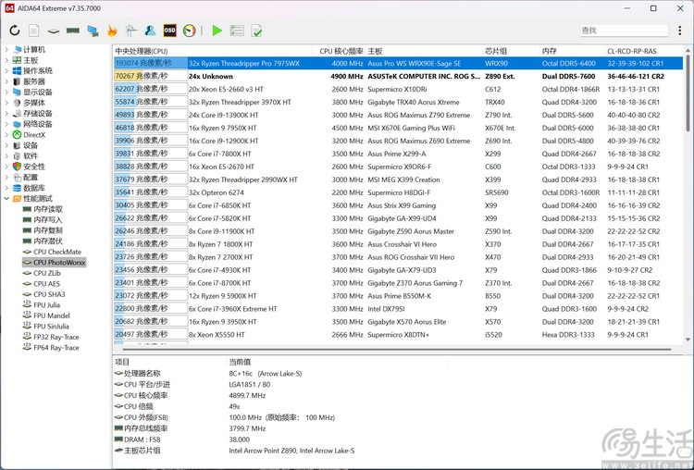Expand the 操作系统 tree node

click(x=6, y=71)
